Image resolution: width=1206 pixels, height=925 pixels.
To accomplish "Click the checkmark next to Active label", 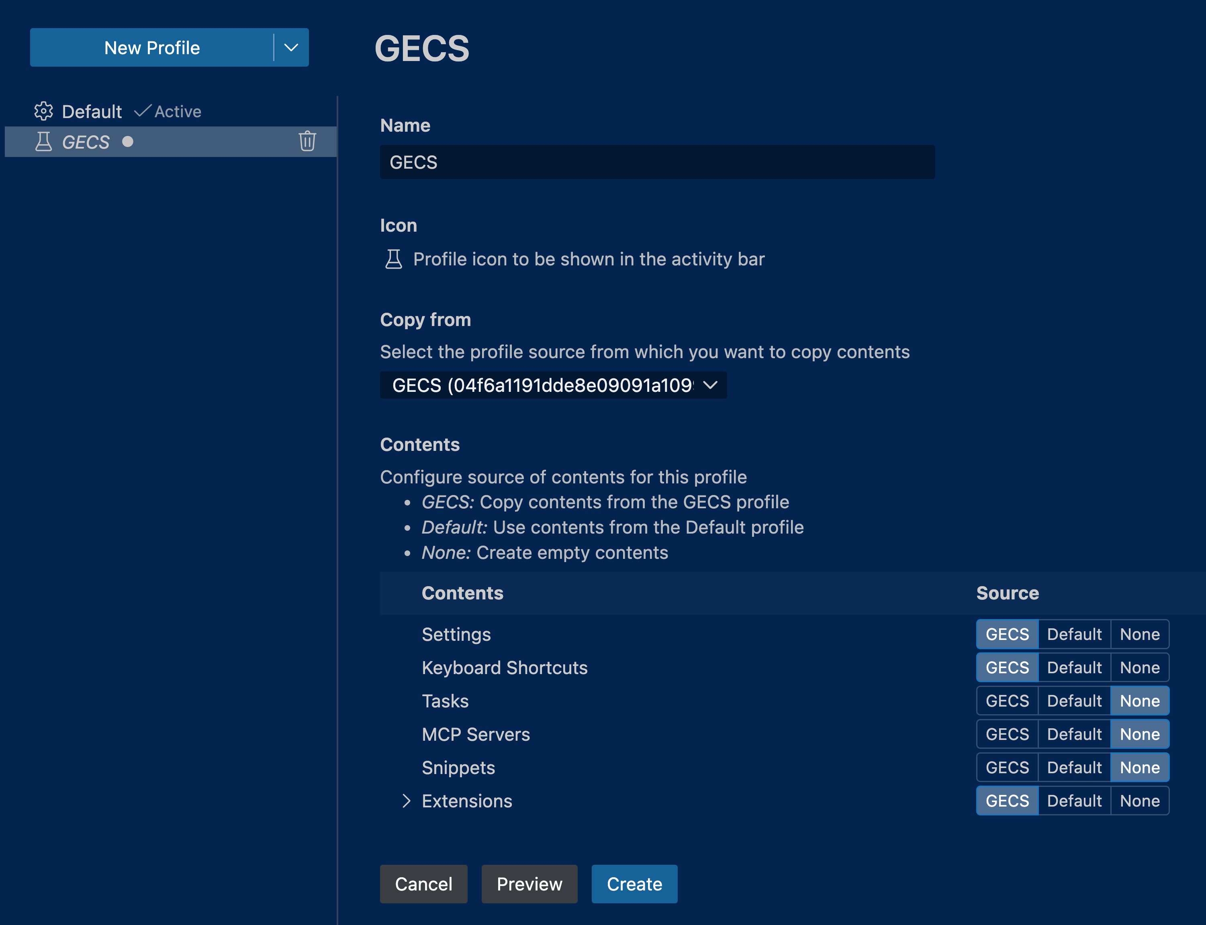I will tap(142, 111).
